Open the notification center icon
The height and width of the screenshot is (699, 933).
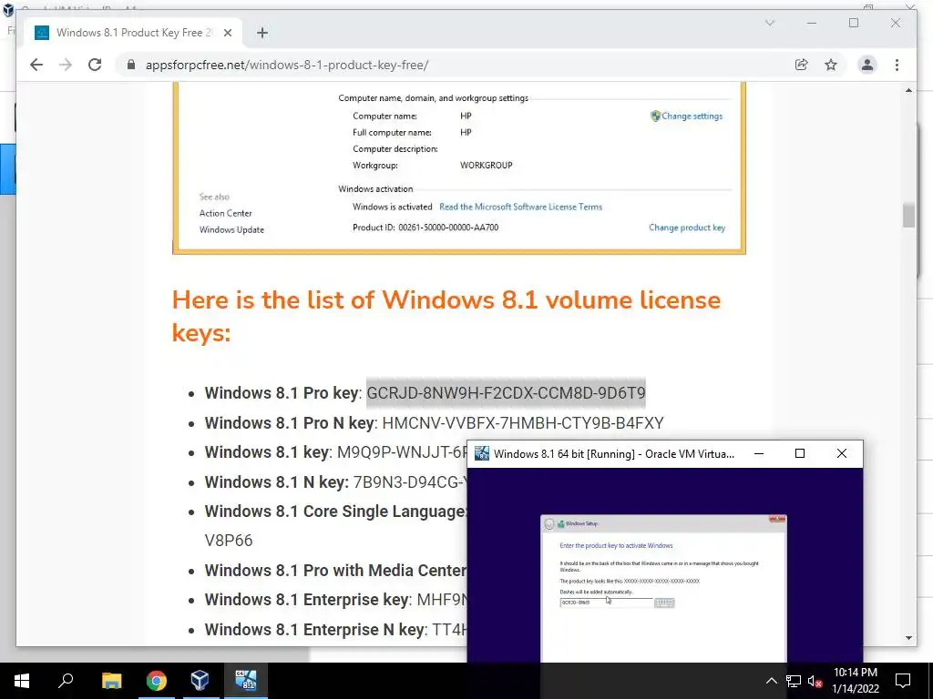click(x=903, y=681)
